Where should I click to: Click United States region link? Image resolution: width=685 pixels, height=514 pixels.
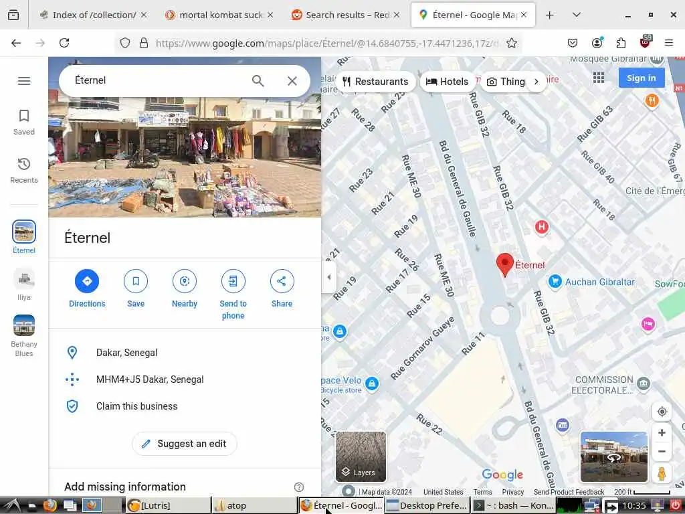[443, 492]
